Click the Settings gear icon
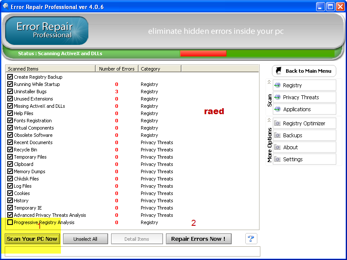The image size is (347, 260). coord(277,159)
